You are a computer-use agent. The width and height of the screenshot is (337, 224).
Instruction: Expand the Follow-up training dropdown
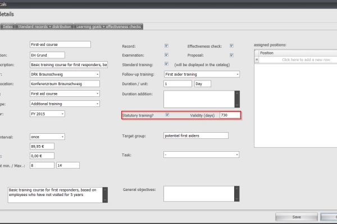click(238, 74)
